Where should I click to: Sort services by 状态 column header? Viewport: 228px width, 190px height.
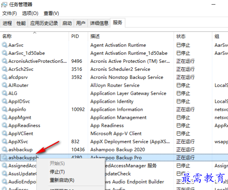(193, 36)
